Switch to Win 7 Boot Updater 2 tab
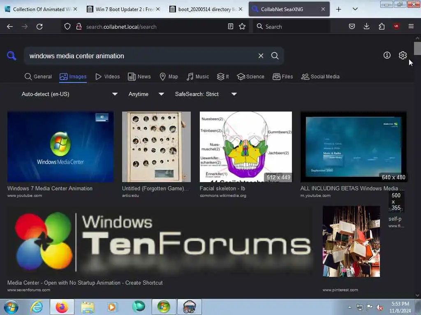The image size is (421, 315). 123,9
